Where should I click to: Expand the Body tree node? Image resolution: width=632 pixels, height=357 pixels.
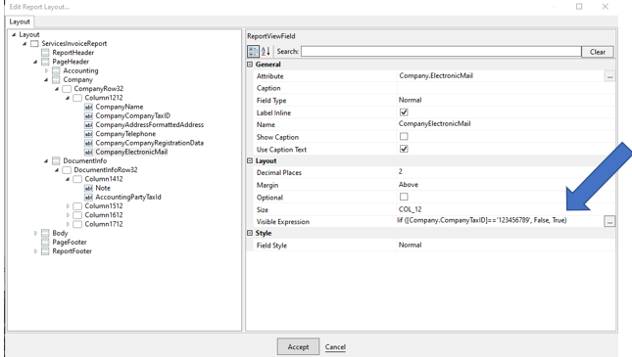[x=35, y=233]
